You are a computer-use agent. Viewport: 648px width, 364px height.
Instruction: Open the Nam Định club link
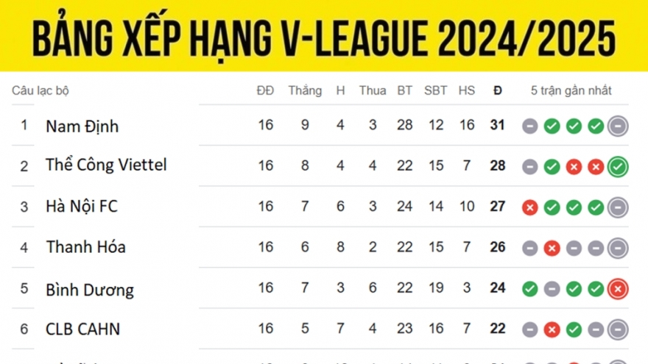(82, 126)
